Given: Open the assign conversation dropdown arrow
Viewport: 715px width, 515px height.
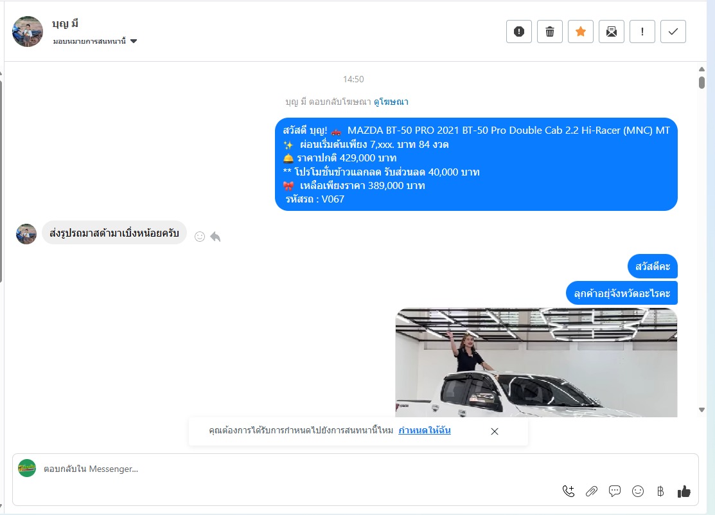Looking at the screenshot, I should [134, 41].
